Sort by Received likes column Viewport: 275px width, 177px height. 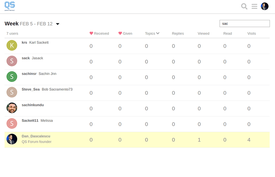[99, 33]
